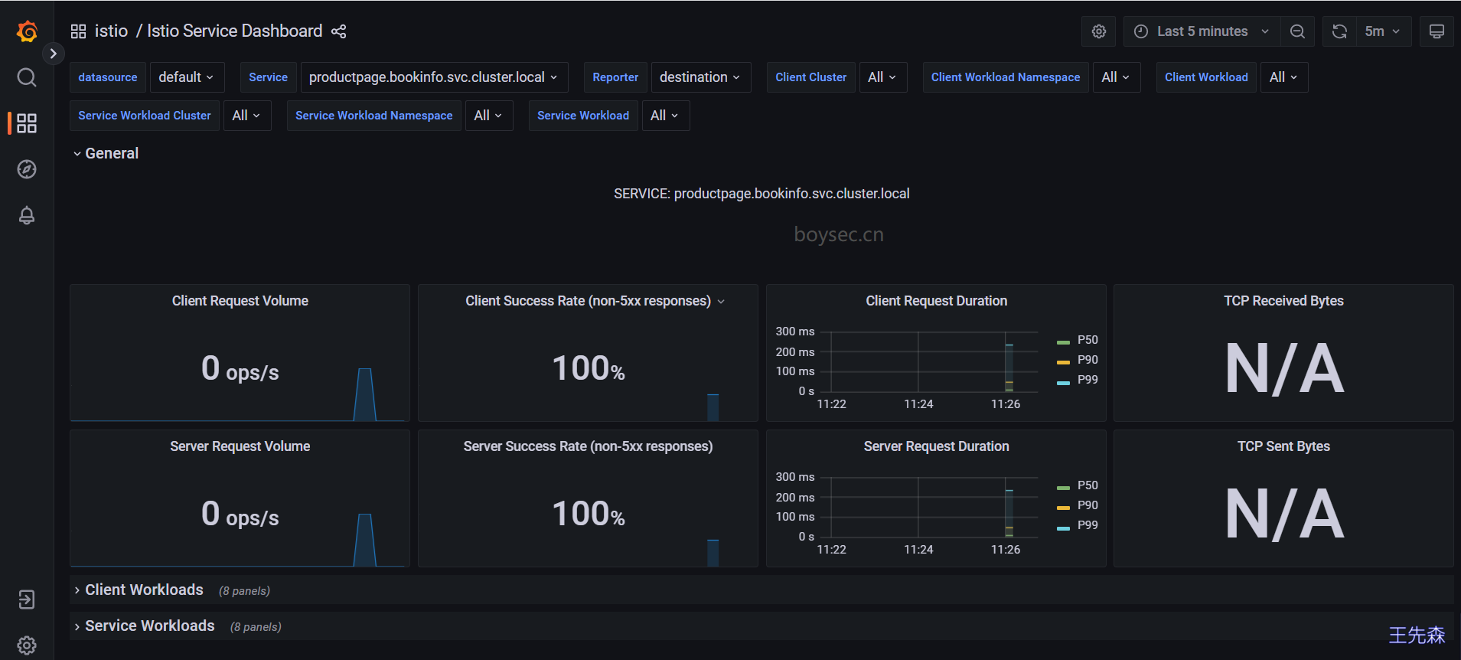Share the dashboard via the share icon
The height and width of the screenshot is (660, 1461).
339,31
